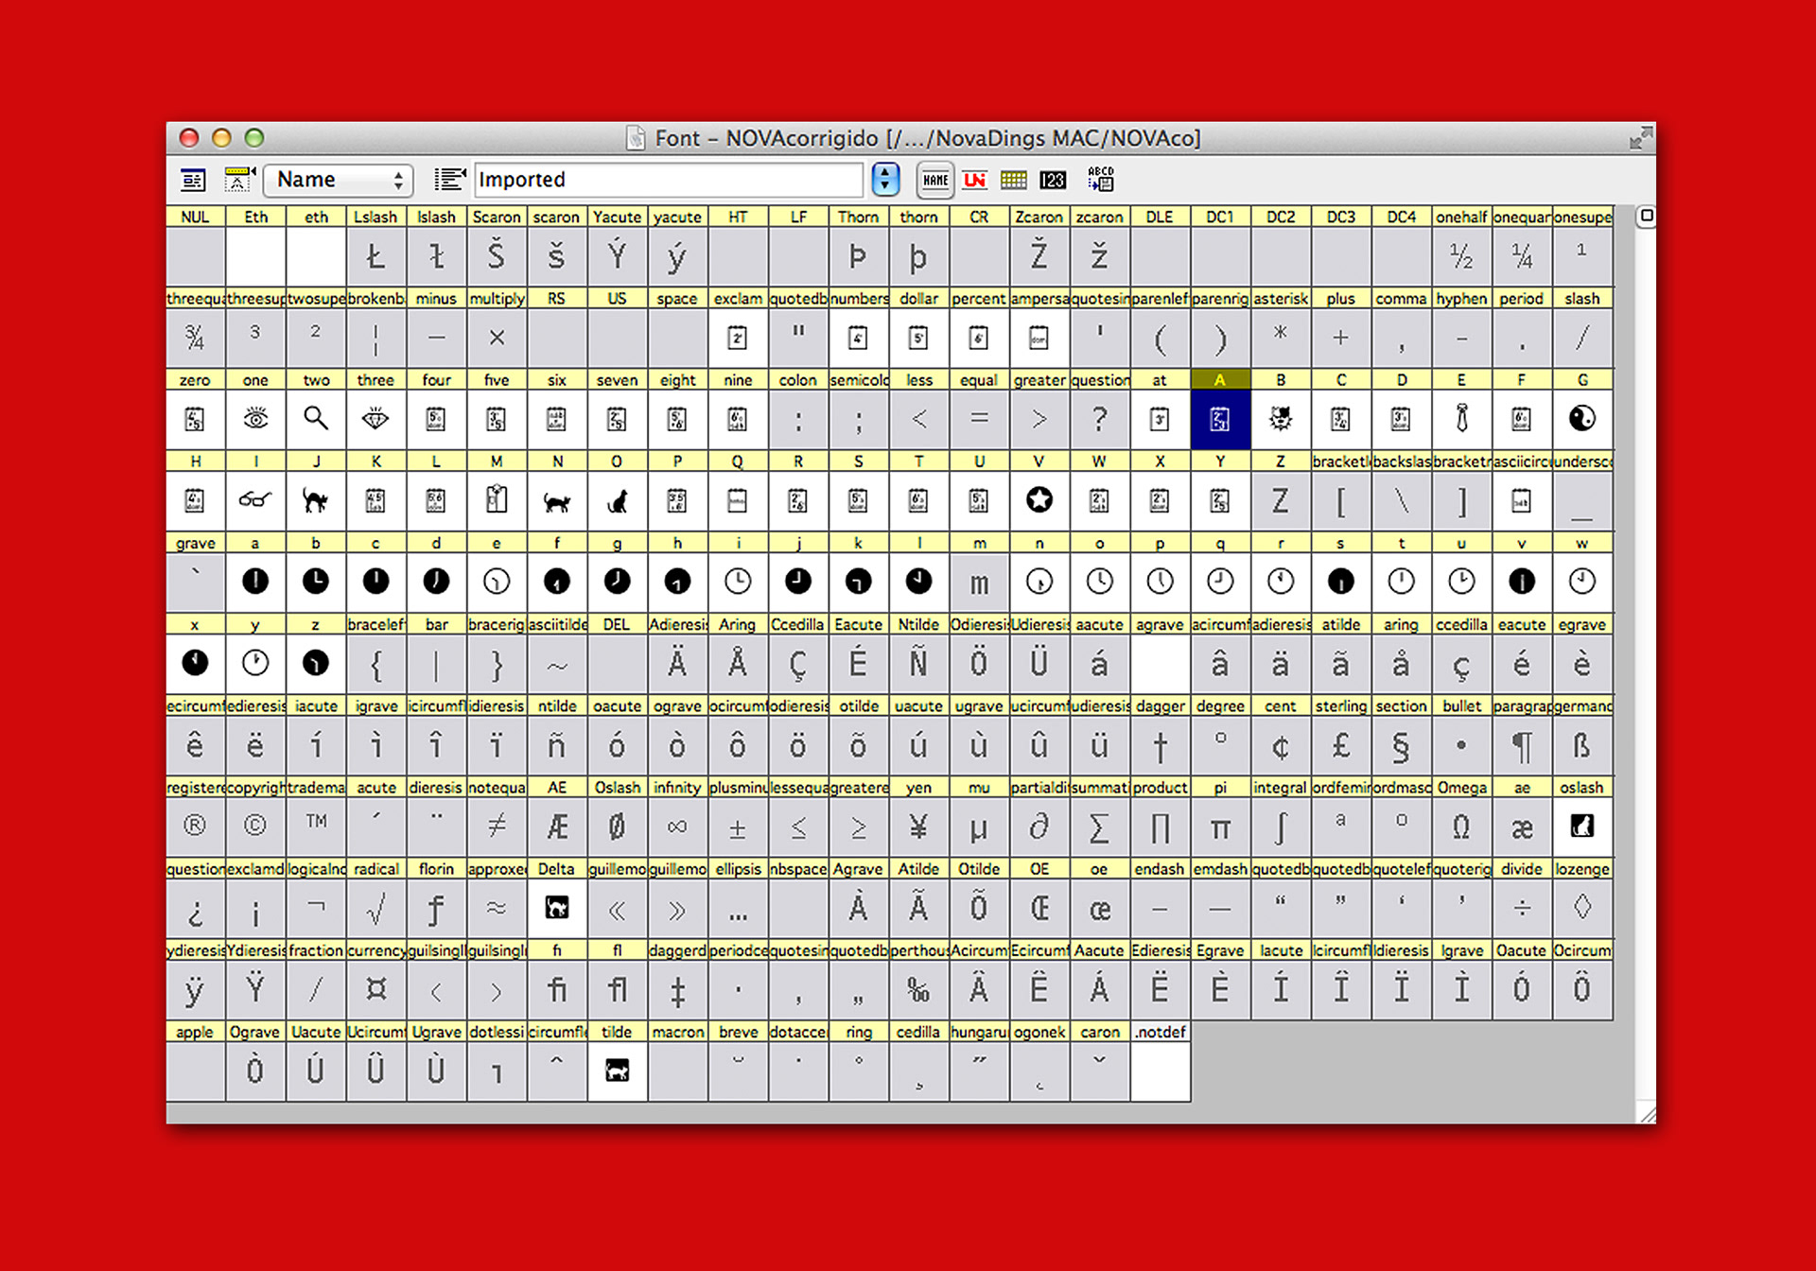Viewport: 1816px width, 1271px height.
Task: Select the 'copyright' glyph cell
Action: 255,827
